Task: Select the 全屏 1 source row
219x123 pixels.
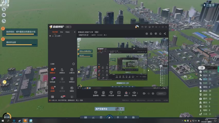Action: click(x=62, y=36)
